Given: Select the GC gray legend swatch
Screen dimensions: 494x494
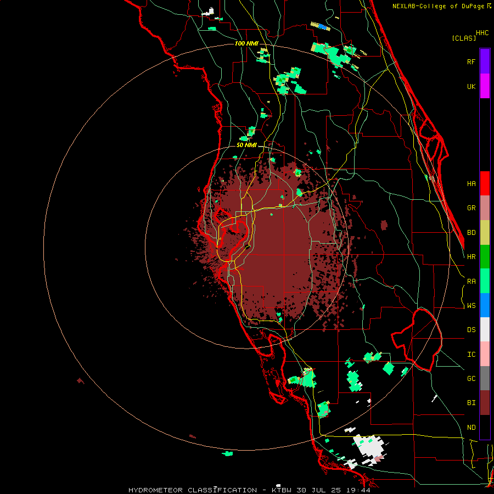Looking at the screenshot, I should [x=485, y=378].
